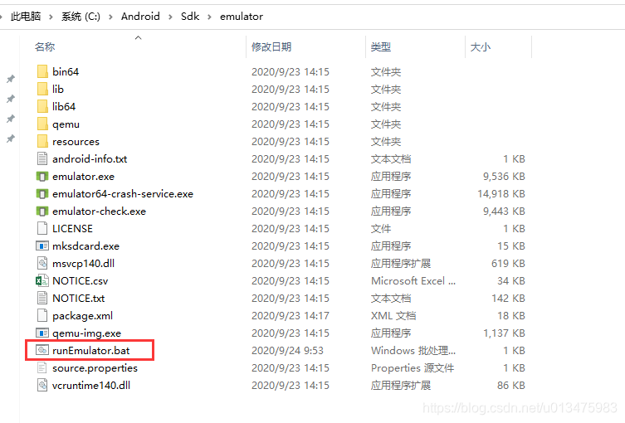The height and width of the screenshot is (423, 625).
Task: Click the date 2020/9/23 14:17
Action: tap(291, 316)
